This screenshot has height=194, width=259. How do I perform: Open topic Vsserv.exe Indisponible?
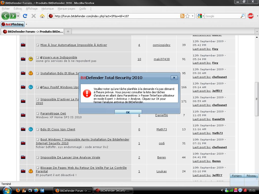pyautogui.click(x=60, y=57)
